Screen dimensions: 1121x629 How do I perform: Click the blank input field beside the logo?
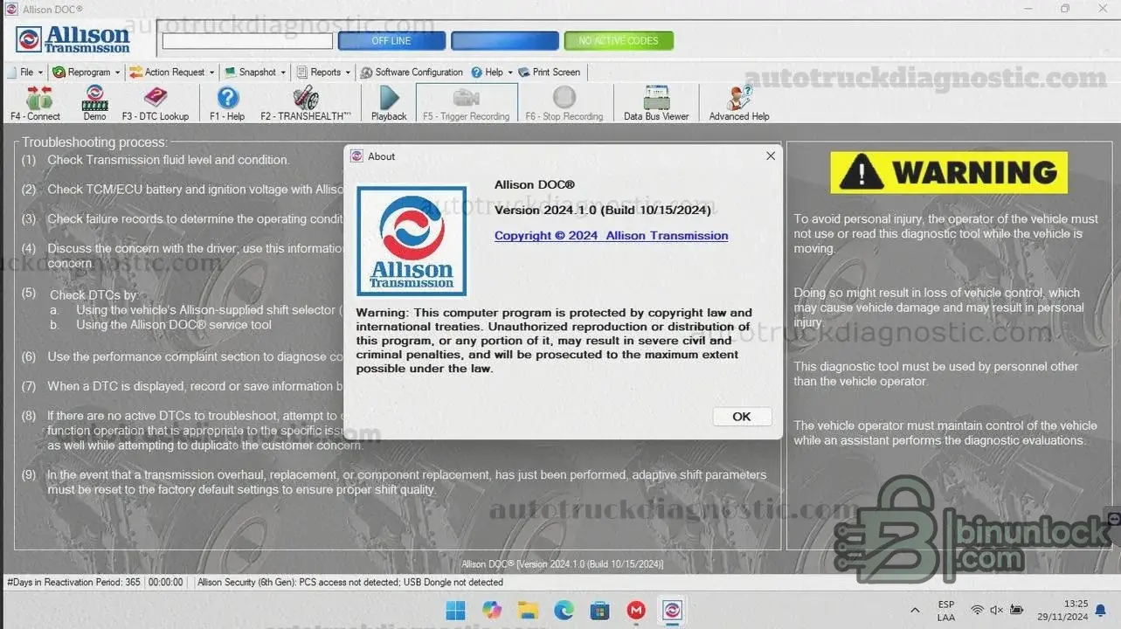(x=247, y=41)
